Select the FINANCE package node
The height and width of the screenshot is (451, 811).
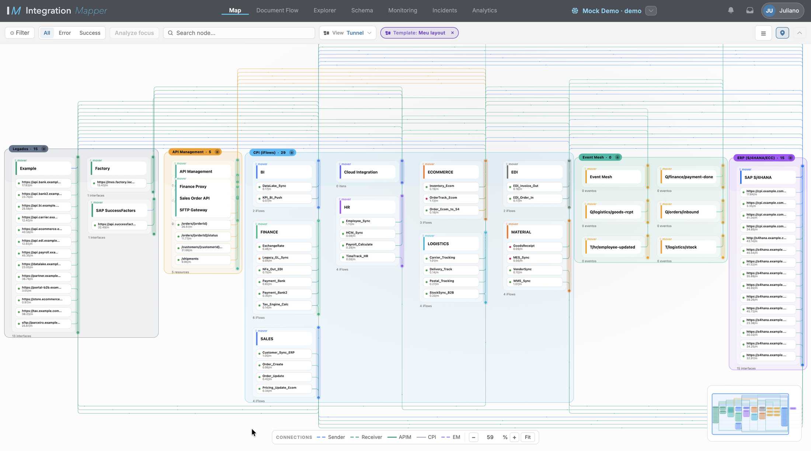point(284,232)
